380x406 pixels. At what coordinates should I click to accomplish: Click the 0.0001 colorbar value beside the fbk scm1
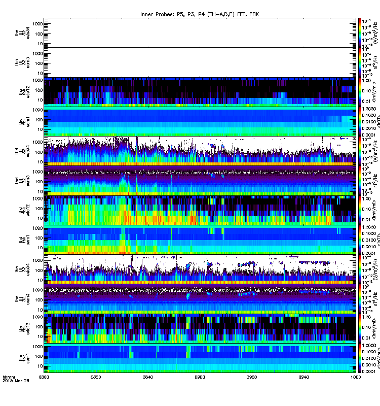click(x=369, y=371)
